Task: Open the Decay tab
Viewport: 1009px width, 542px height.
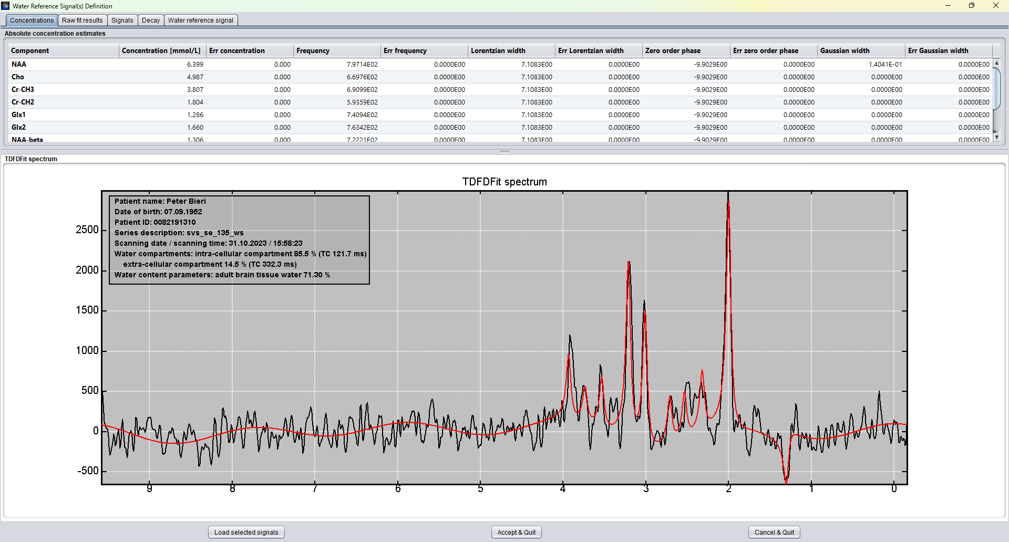Action: (x=151, y=20)
